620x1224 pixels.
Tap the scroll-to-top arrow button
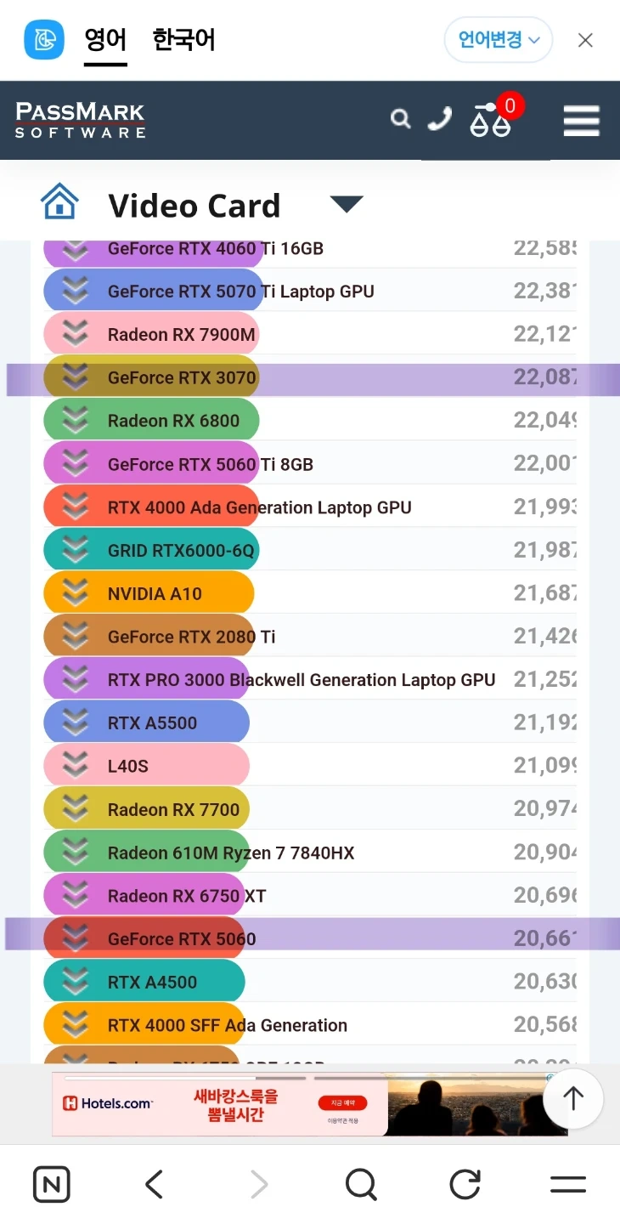click(573, 1099)
